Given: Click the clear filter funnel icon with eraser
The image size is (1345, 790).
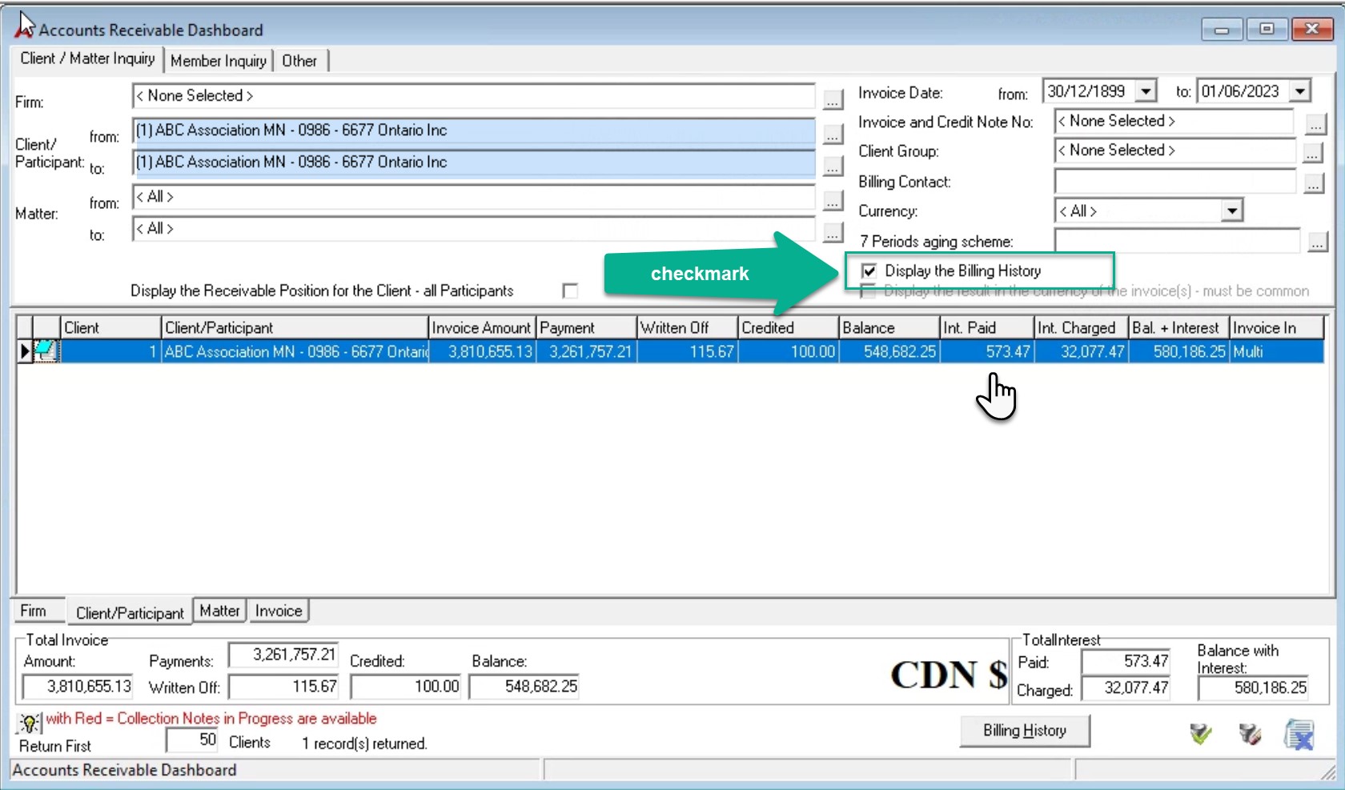Looking at the screenshot, I should [1250, 733].
